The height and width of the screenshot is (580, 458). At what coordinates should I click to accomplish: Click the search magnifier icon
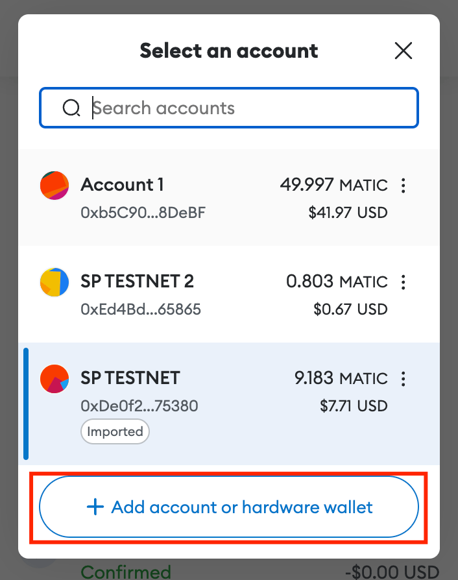(71, 108)
